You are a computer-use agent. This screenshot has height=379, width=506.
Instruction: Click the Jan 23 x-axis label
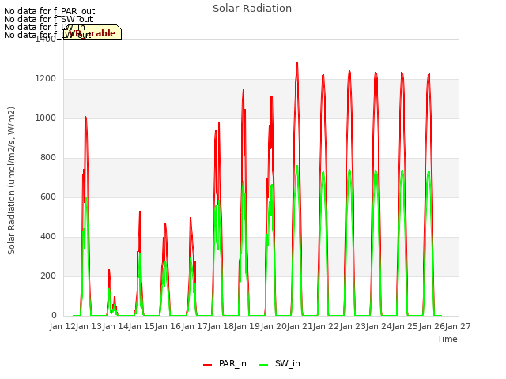[x=353, y=326]
